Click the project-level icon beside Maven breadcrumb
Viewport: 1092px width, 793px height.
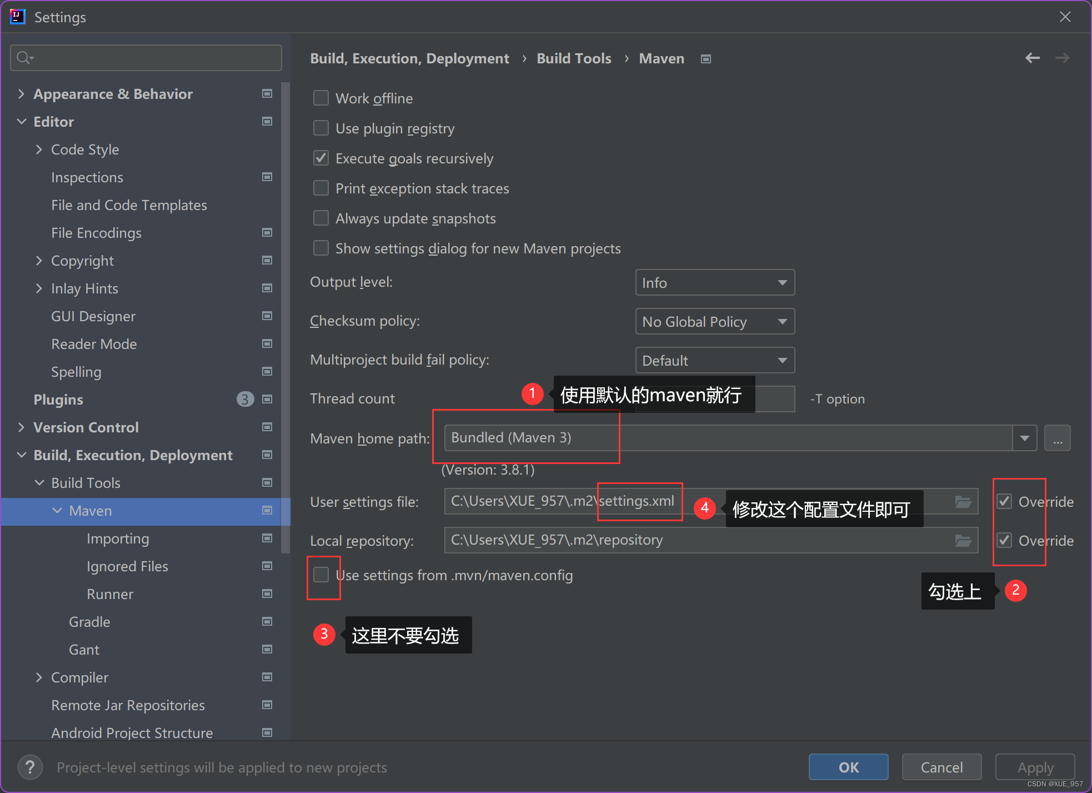pos(706,59)
